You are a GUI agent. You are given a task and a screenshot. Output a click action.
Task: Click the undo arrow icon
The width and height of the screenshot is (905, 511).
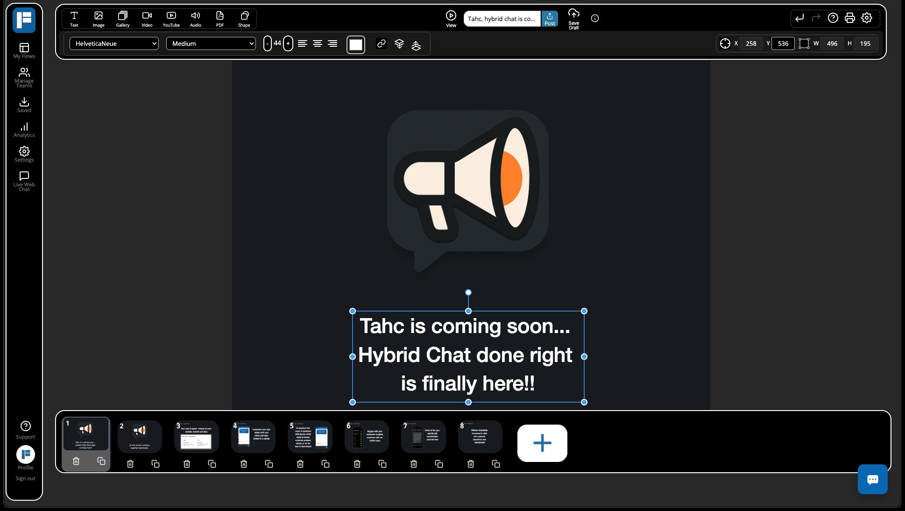(799, 18)
